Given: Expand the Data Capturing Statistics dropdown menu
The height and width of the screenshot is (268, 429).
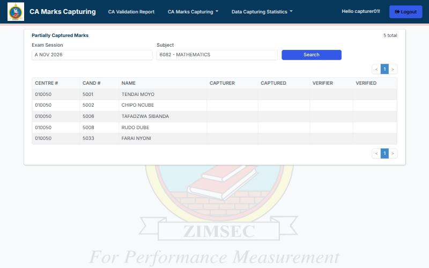Looking at the screenshot, I should 262,12.
